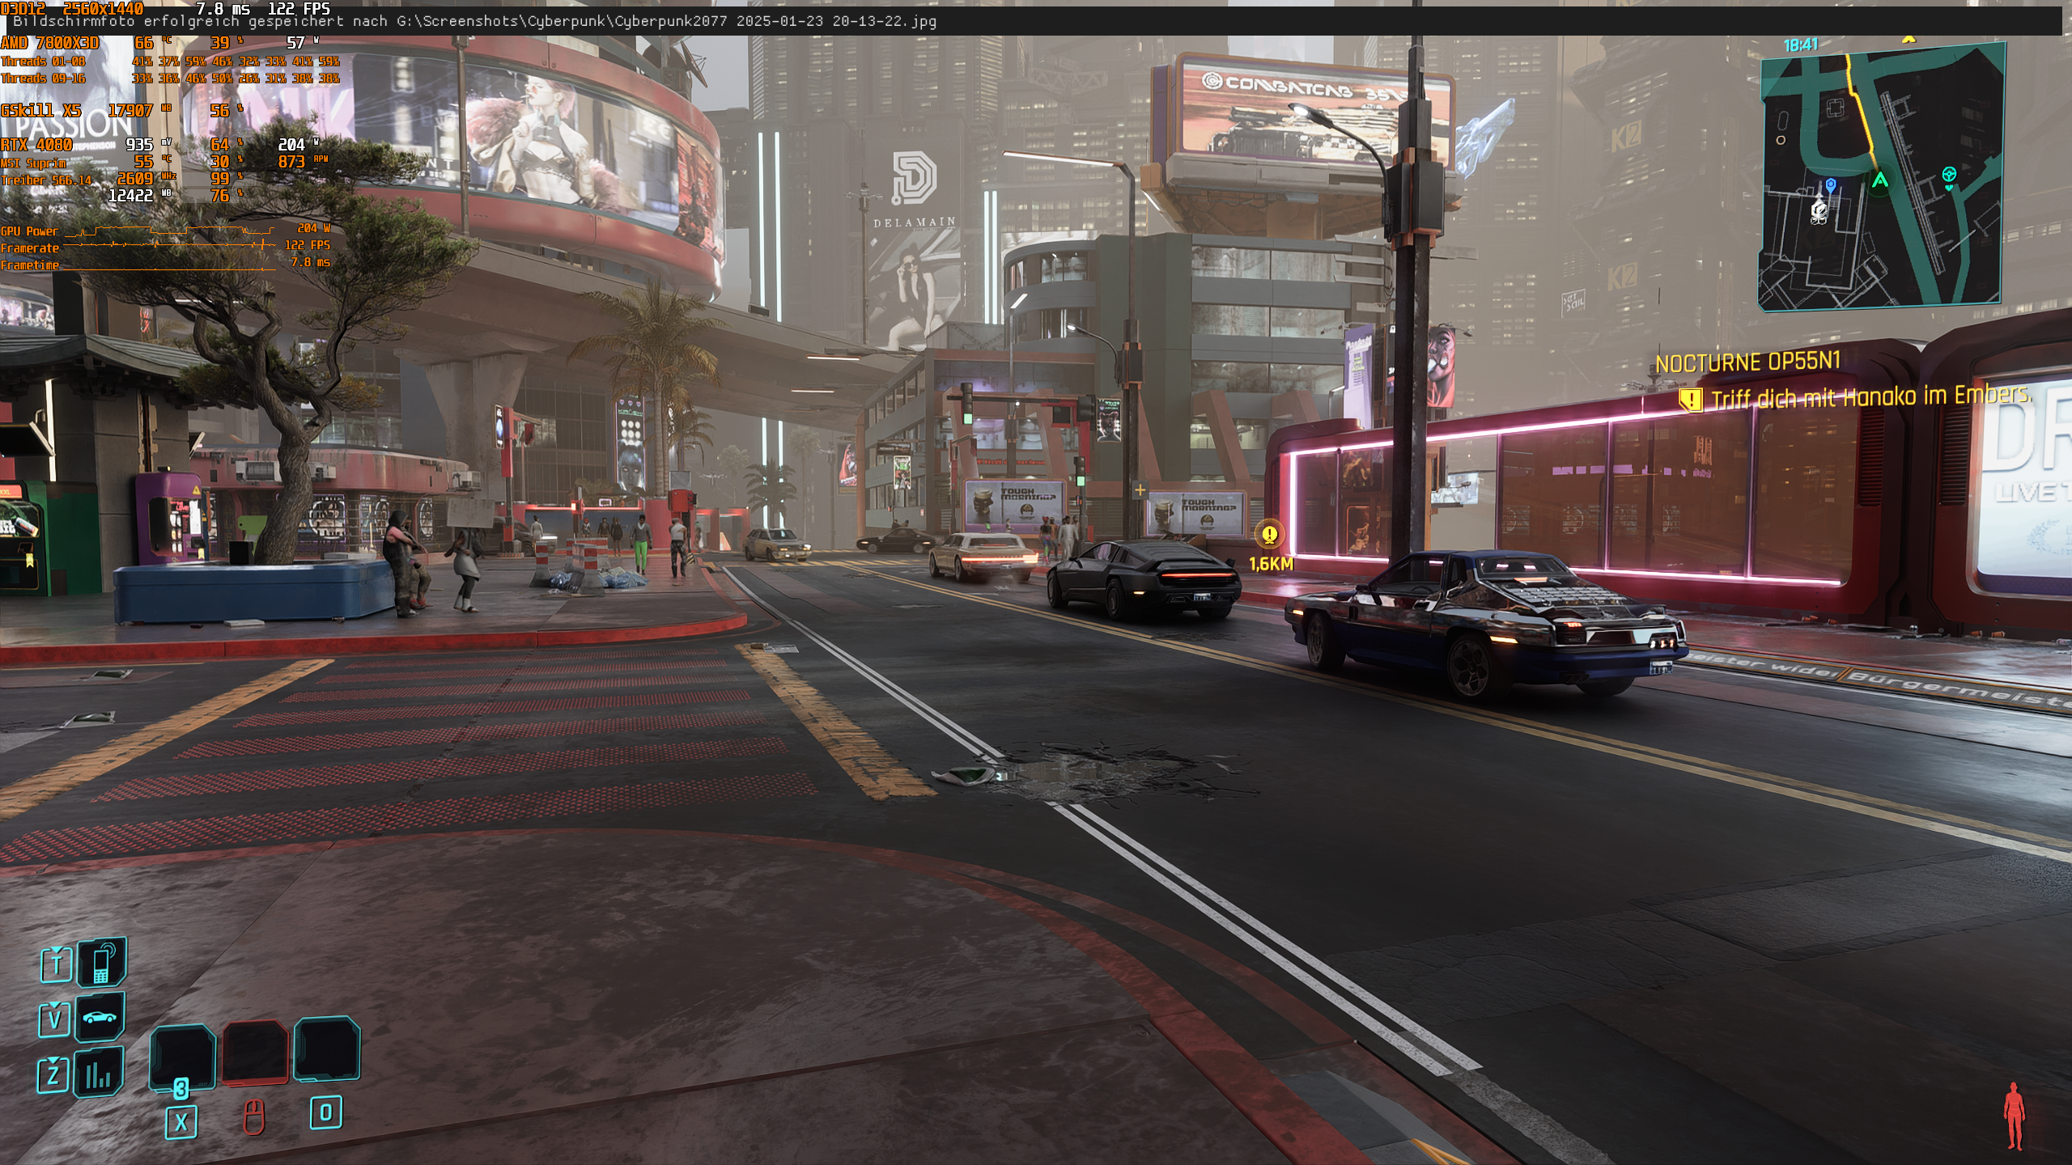
Task: Select the red-outlined middle quick slot
Action: coord(256,1052)
